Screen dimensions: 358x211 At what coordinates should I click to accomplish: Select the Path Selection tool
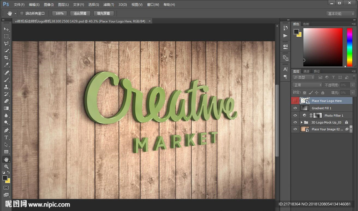click(x=6, y=145)
